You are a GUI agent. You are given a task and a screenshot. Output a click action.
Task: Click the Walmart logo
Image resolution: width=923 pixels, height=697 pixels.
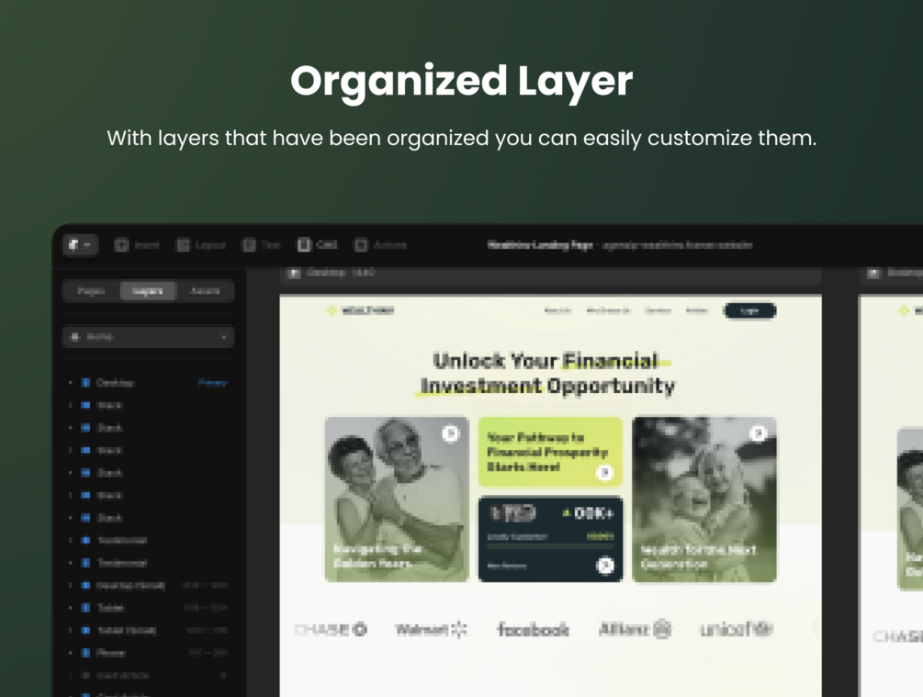[x=431, y=629]
